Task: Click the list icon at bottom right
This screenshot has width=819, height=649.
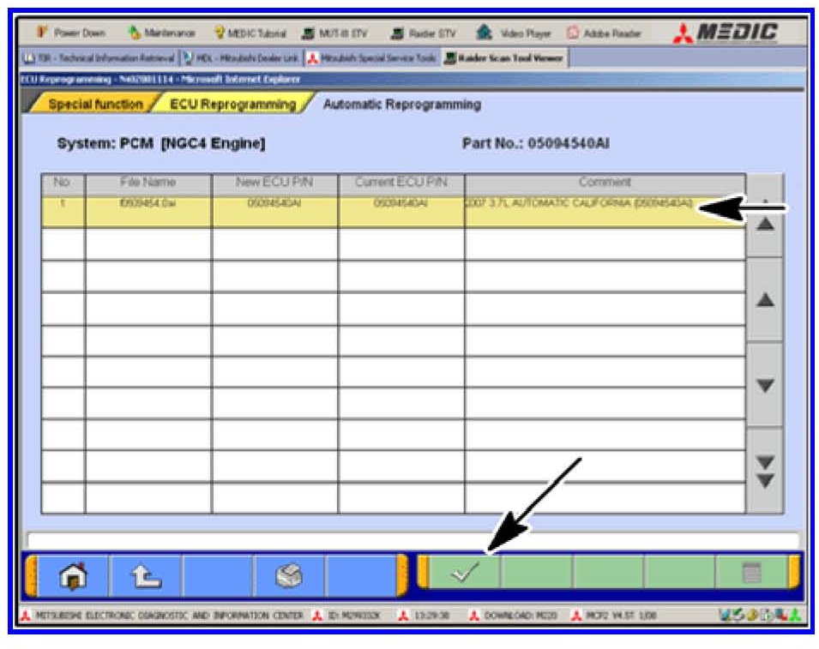Action: pyautogui.click(x=751, y=574)
